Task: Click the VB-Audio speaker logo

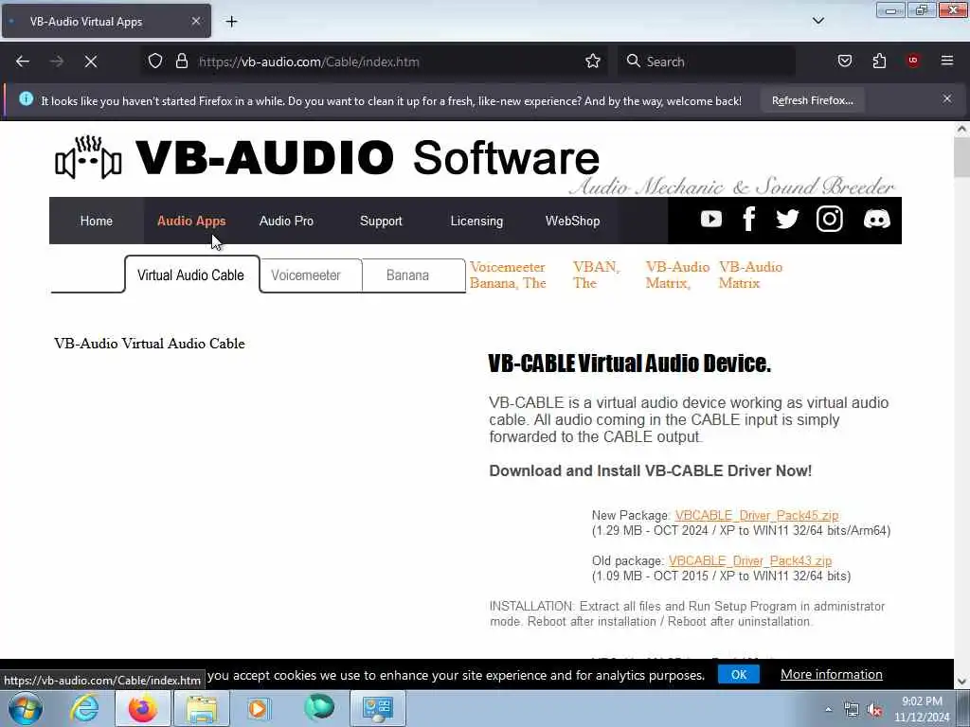Action: click(x=88, y=158)
